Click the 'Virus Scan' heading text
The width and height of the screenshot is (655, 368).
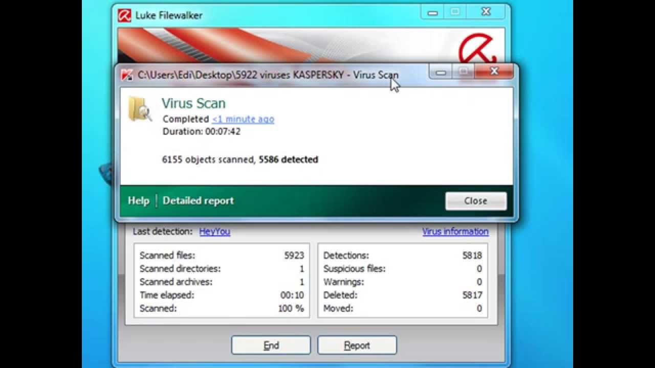(x=193, y=103)
